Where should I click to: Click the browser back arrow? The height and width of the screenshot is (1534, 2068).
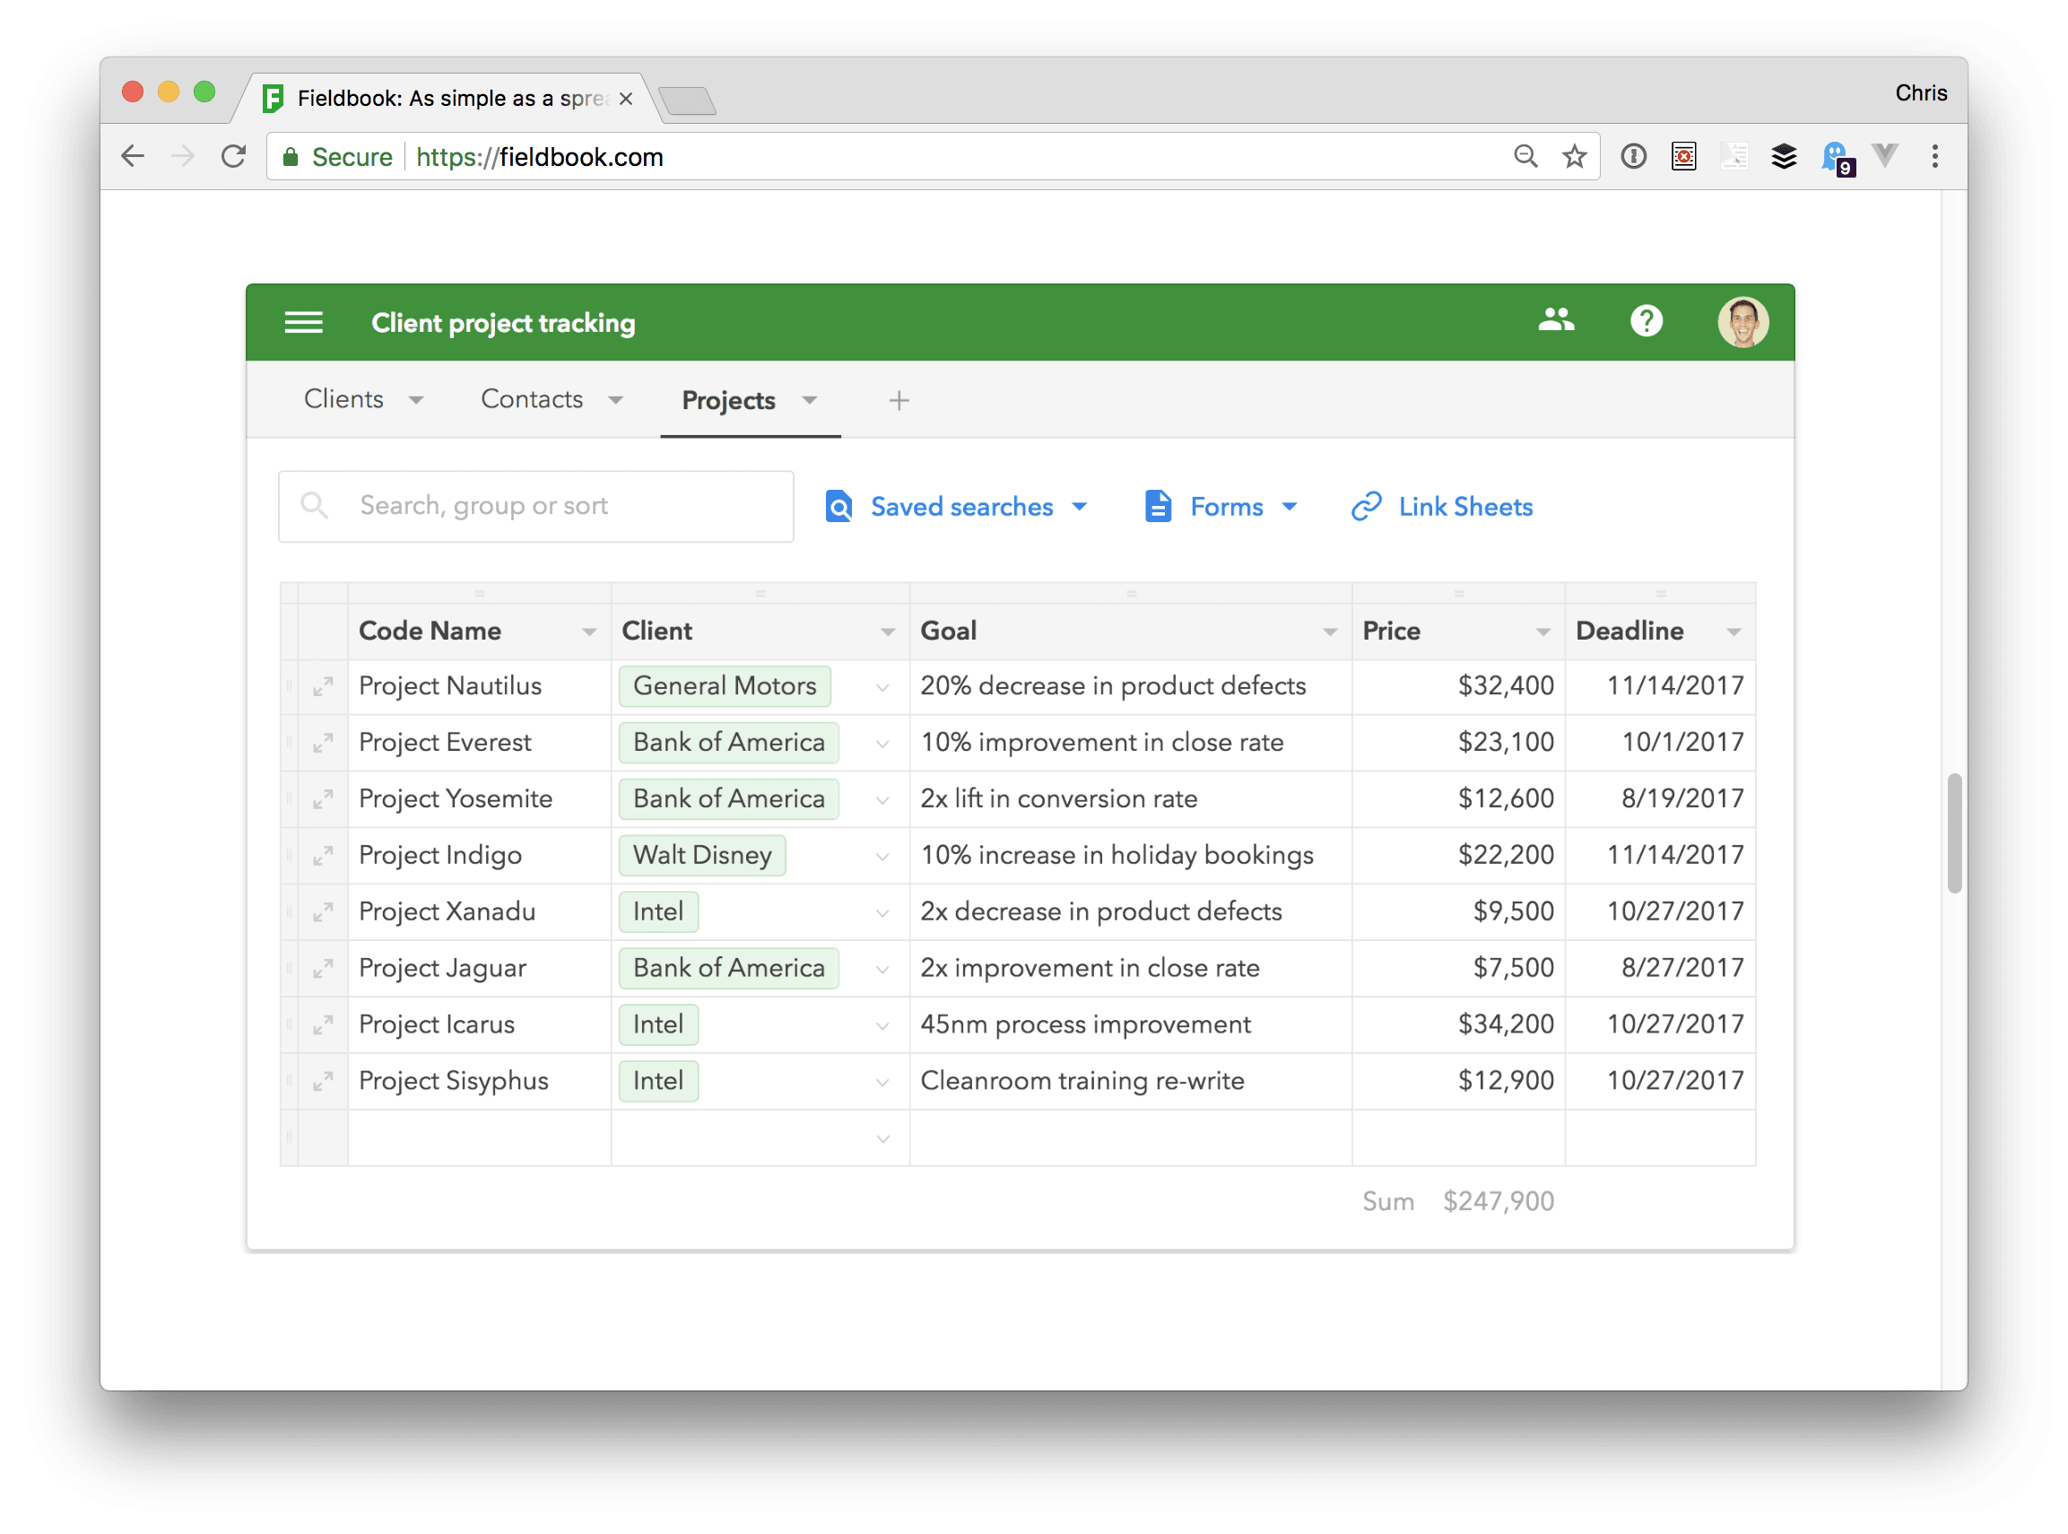pos(133,156)
